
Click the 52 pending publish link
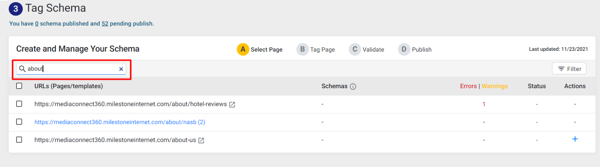tap(105, 24)
